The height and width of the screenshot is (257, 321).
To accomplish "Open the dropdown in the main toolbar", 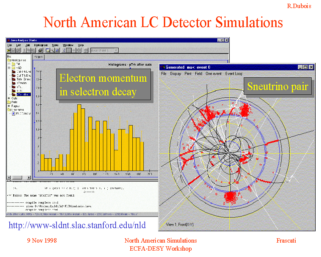I will point(116,51).
